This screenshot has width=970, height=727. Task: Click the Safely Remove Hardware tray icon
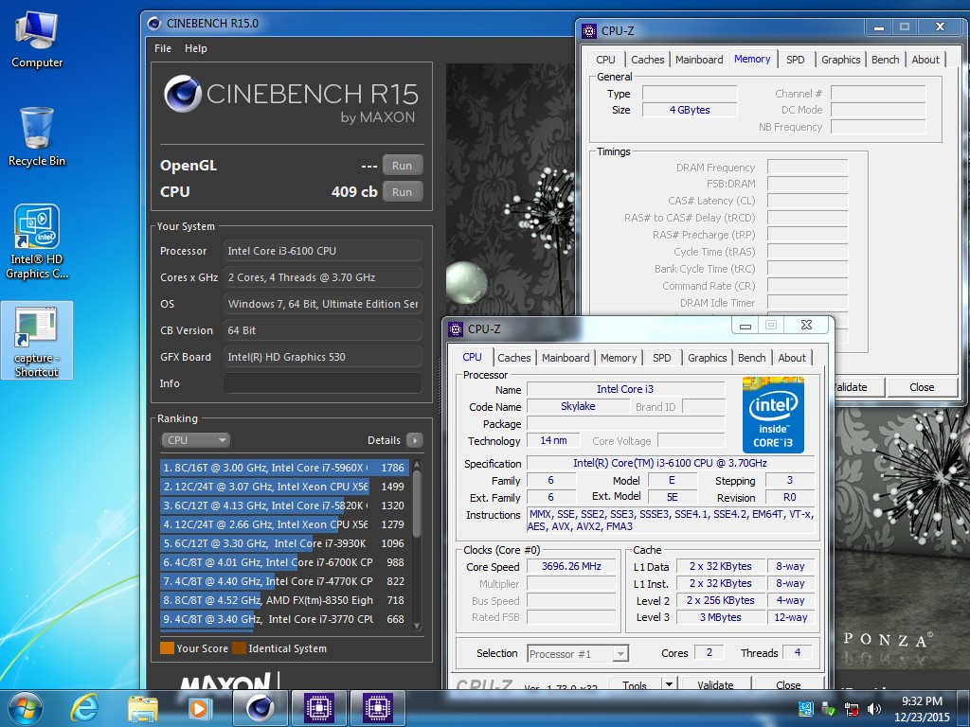point(828,708)
